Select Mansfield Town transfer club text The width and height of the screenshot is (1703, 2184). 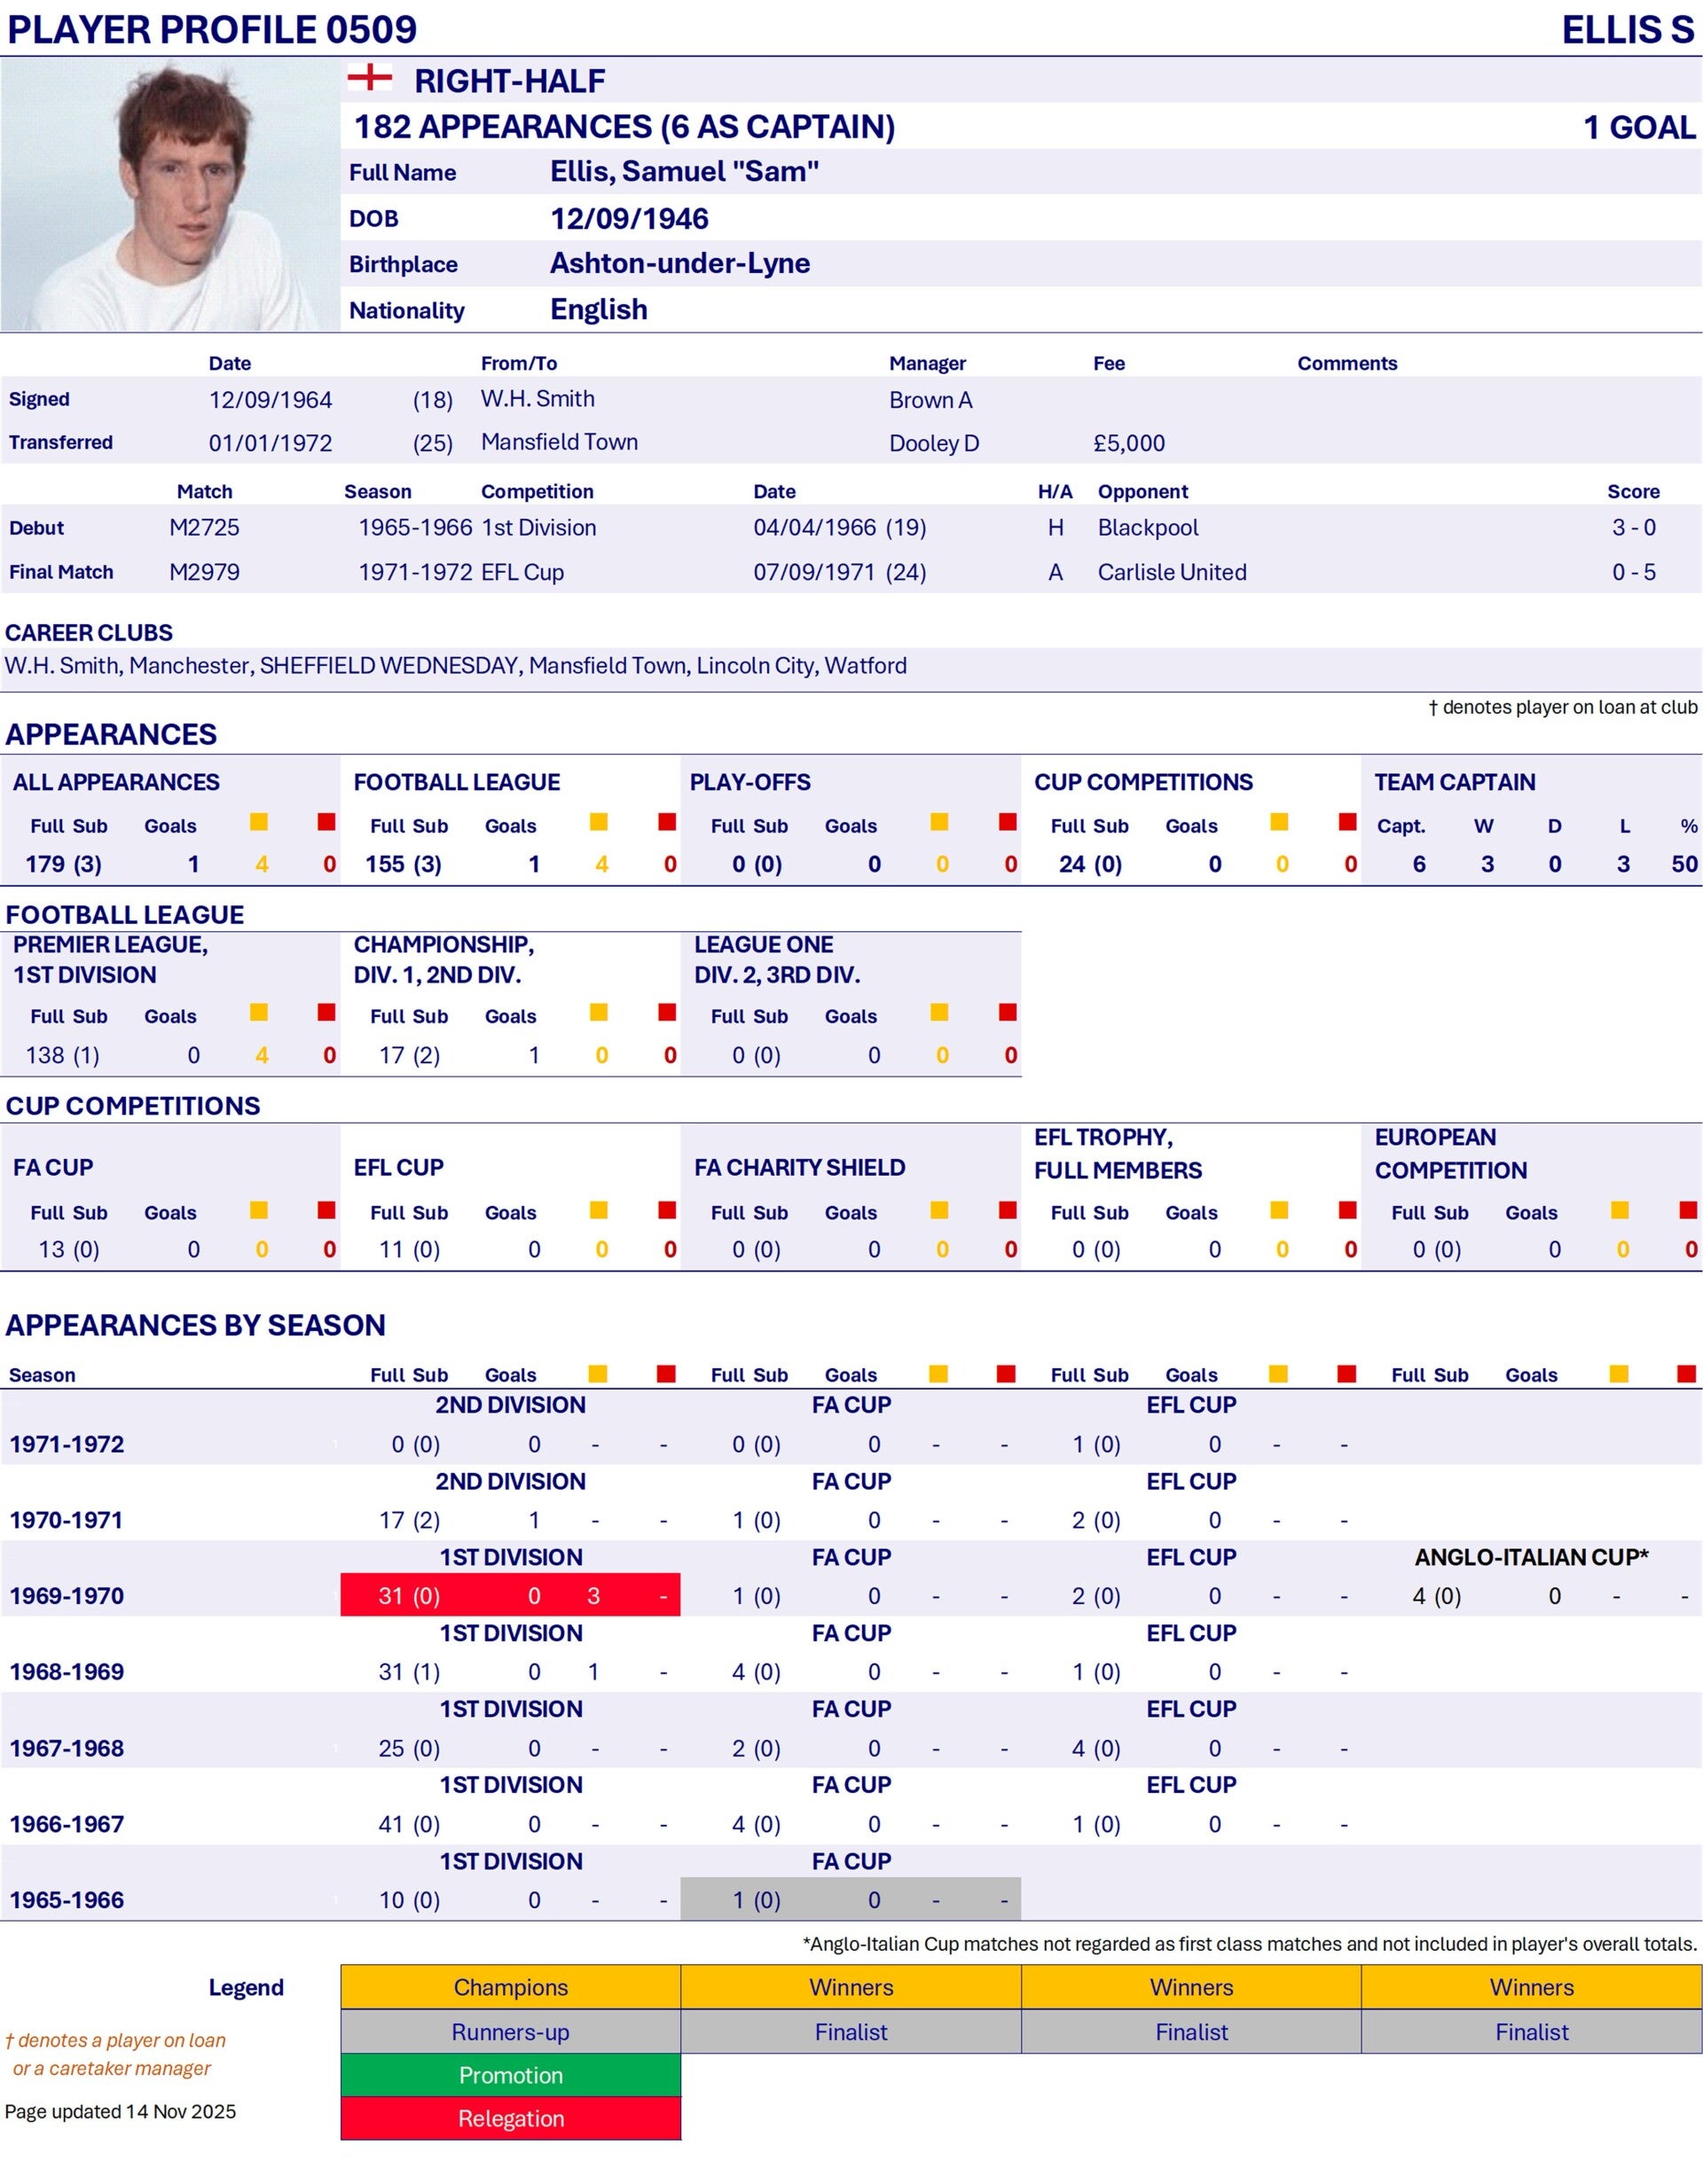pos(559,442)
